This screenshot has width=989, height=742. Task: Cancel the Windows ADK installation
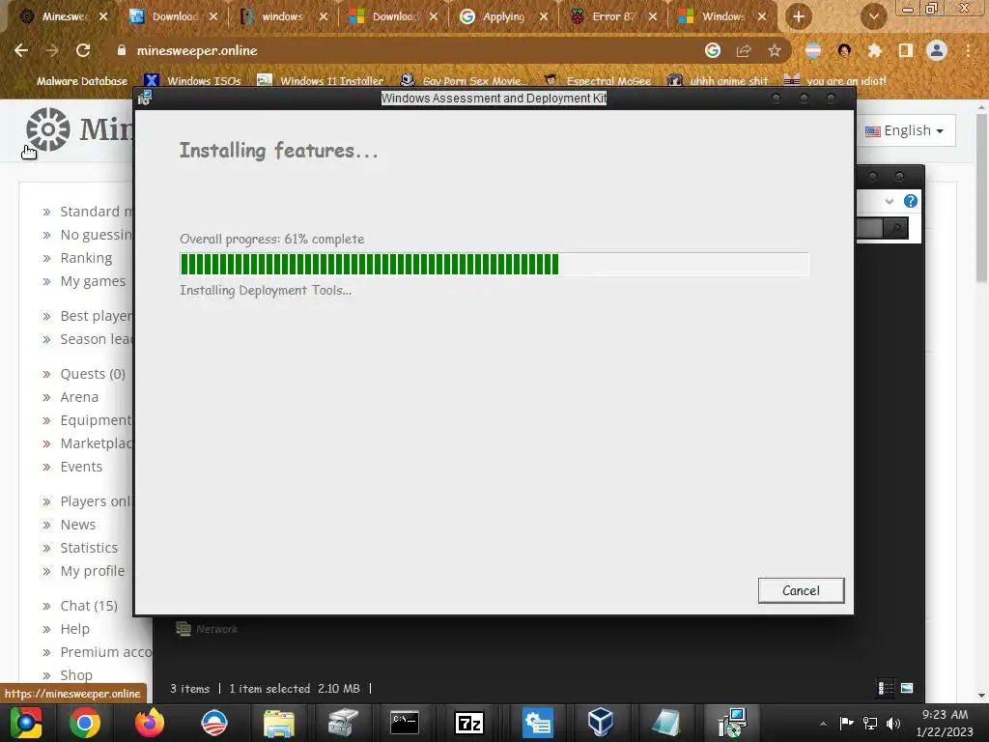[x=801, y=590]
